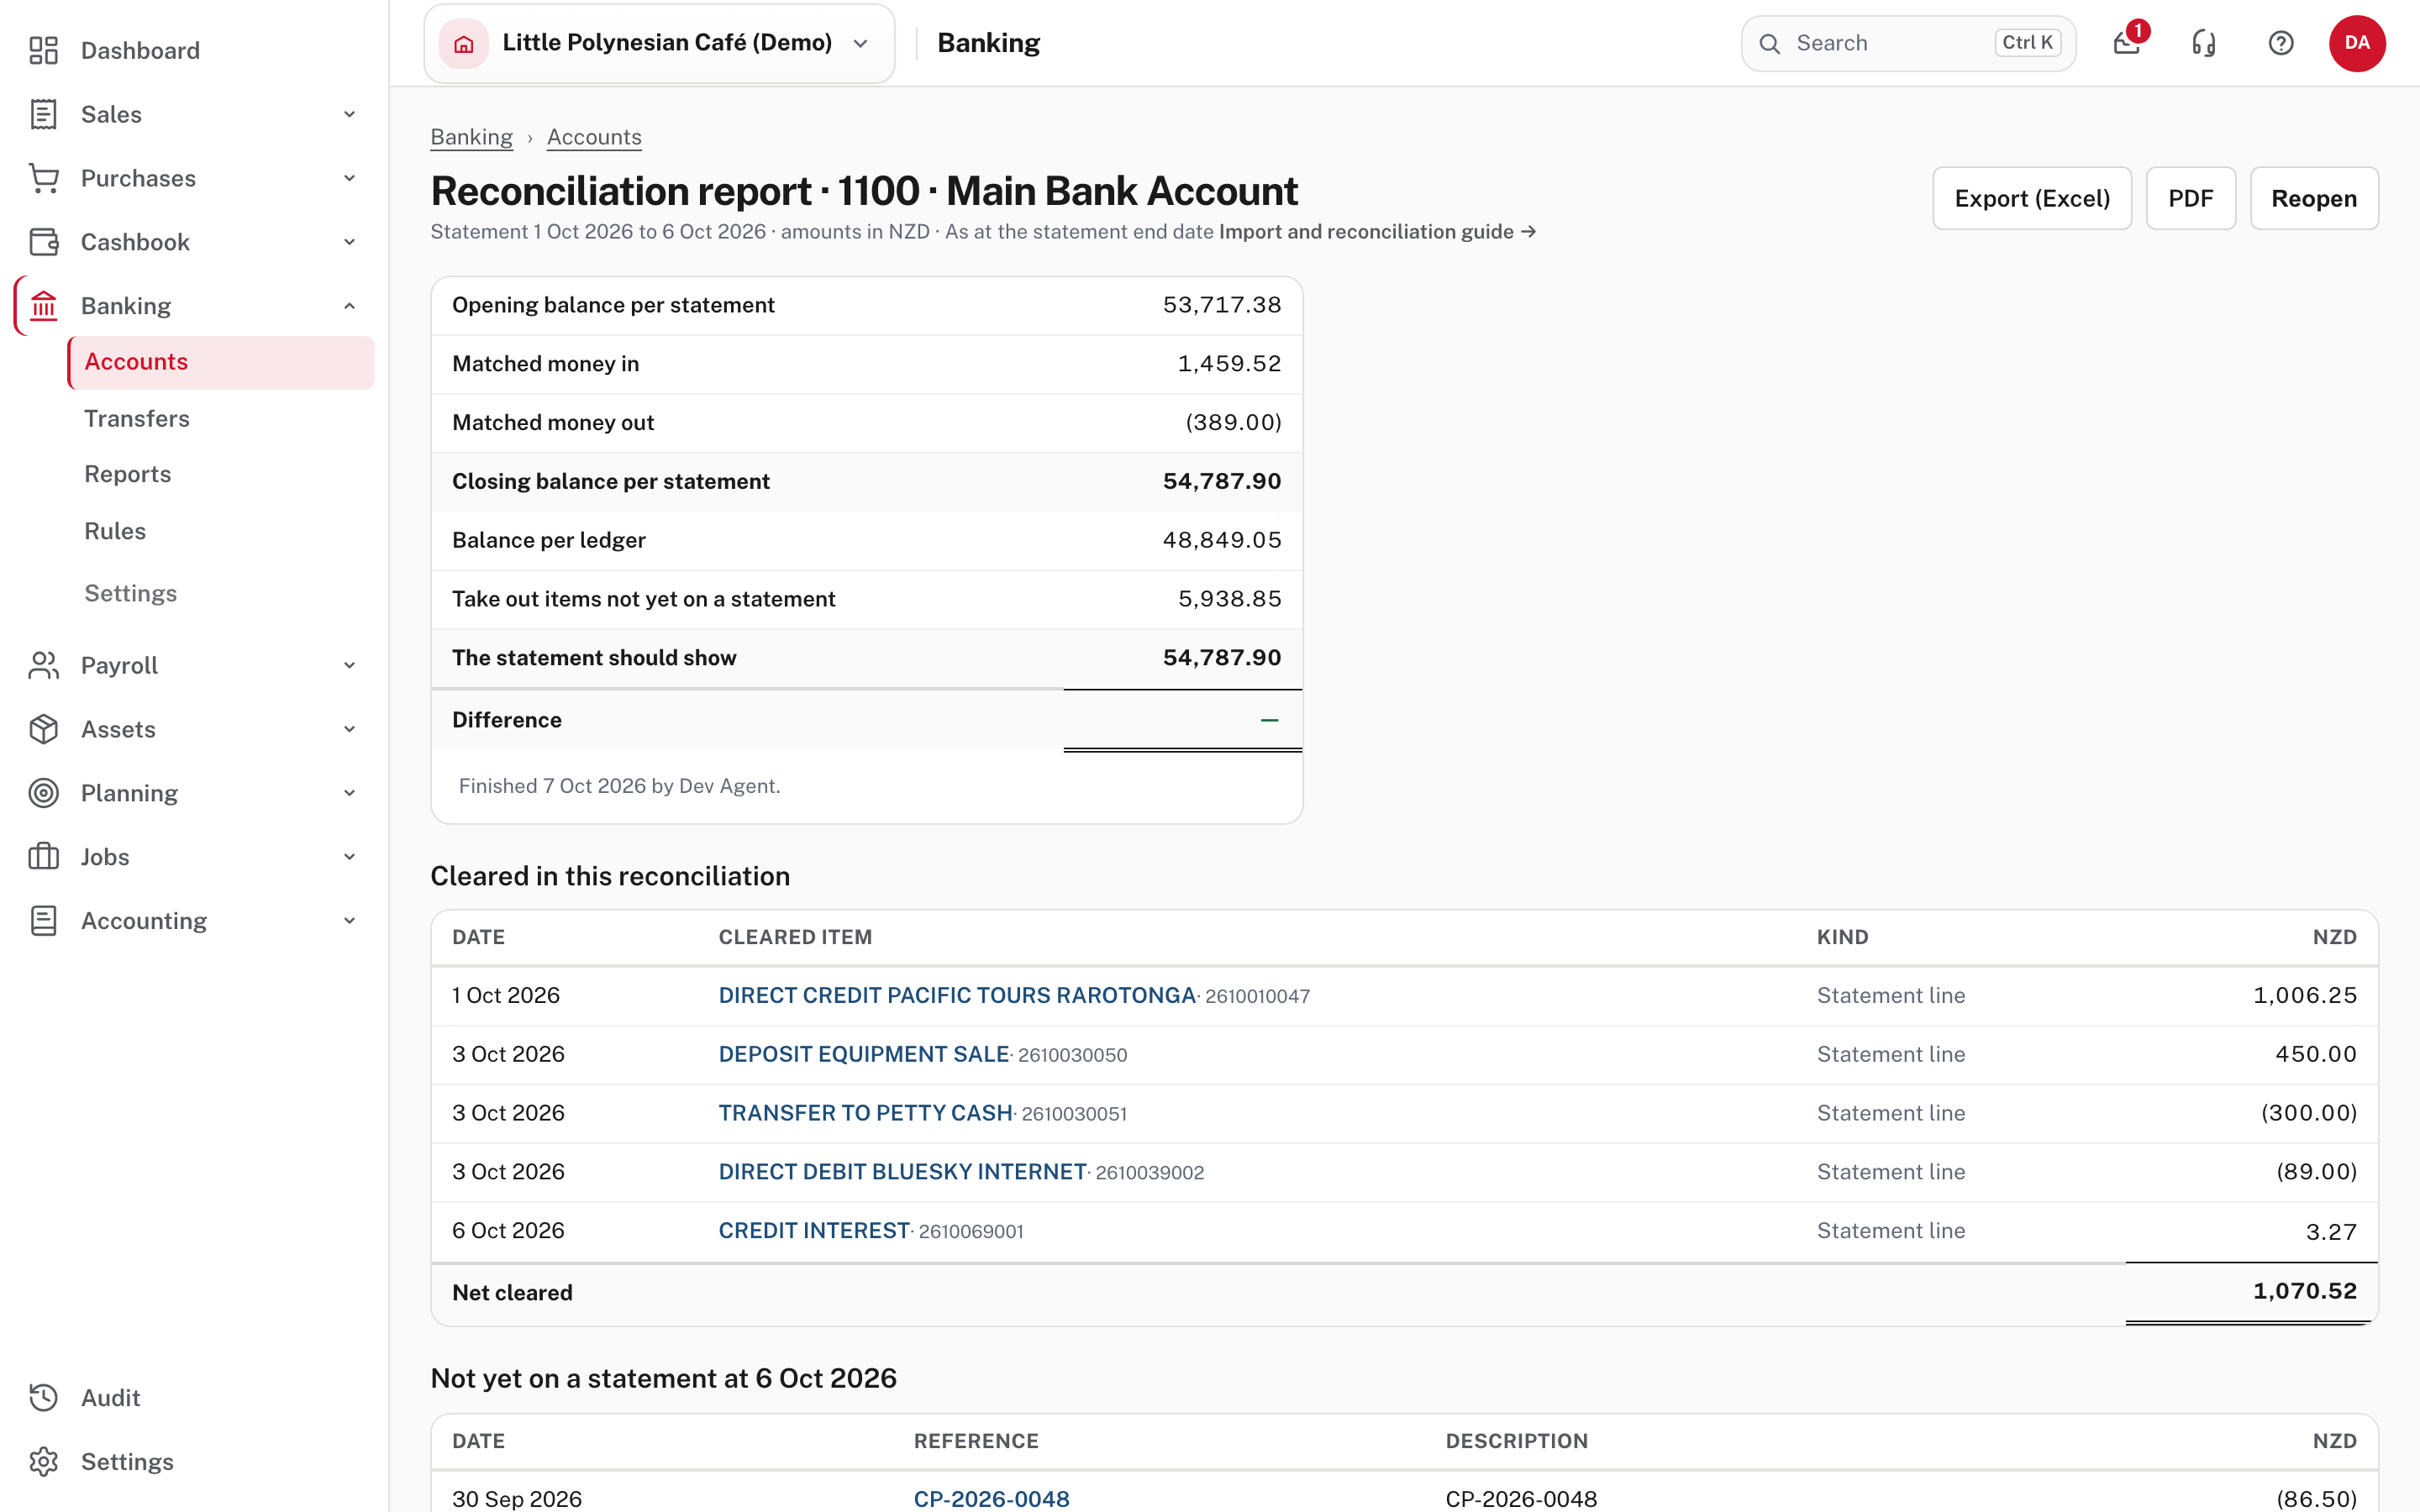Viewport: 2420px width, 1512px height.
Task: Click the Banking building icon
Action: point(43,306)
